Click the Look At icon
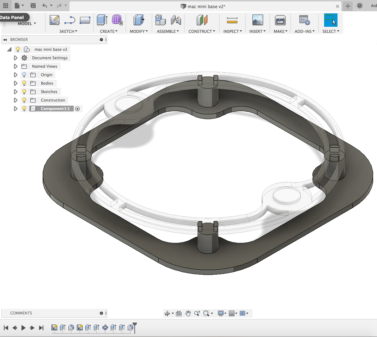 (179, 313)
